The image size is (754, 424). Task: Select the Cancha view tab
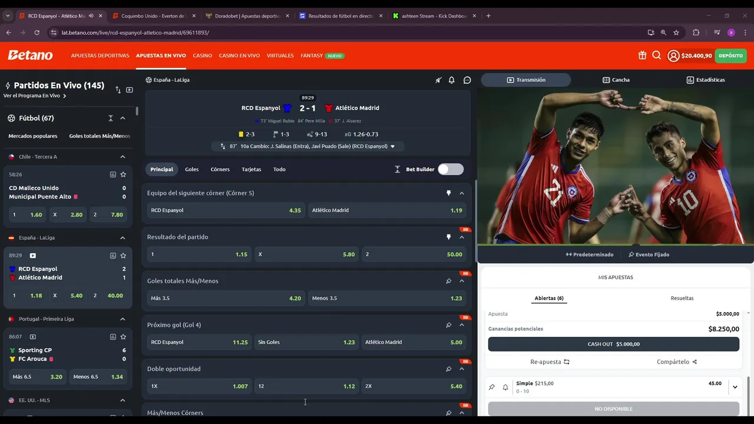tap(616, 80)
